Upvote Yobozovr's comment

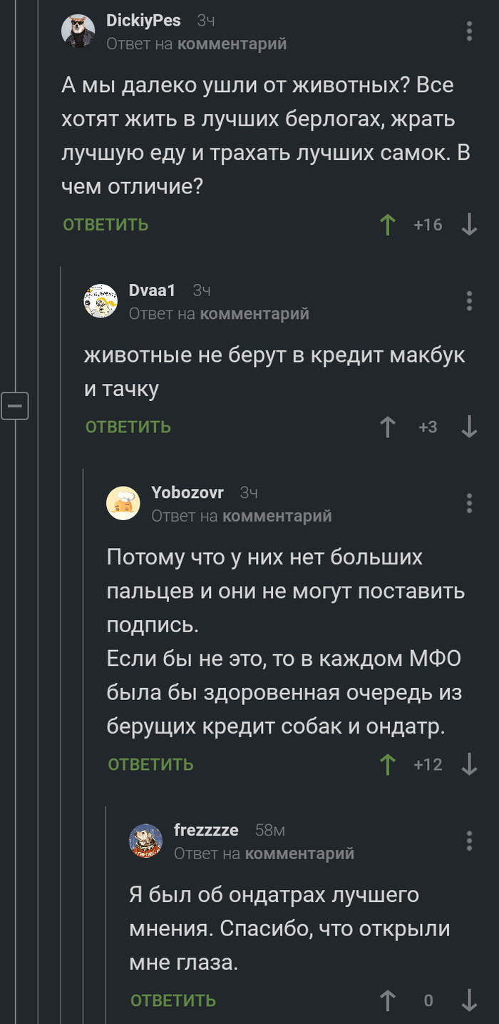coord(388,764)
